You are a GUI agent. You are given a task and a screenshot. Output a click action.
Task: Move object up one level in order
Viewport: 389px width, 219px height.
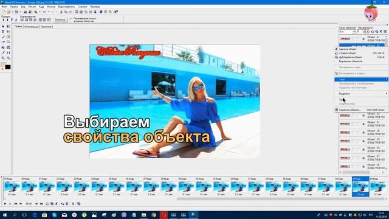point(4,20)
